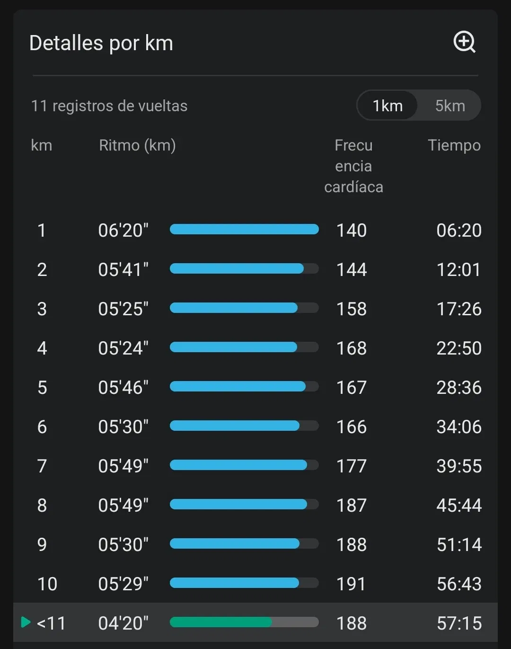Image resolution: width=511 pixels, height=649 pixels.
Task: Switch lap view to 1km
Action: click(388, 106)
